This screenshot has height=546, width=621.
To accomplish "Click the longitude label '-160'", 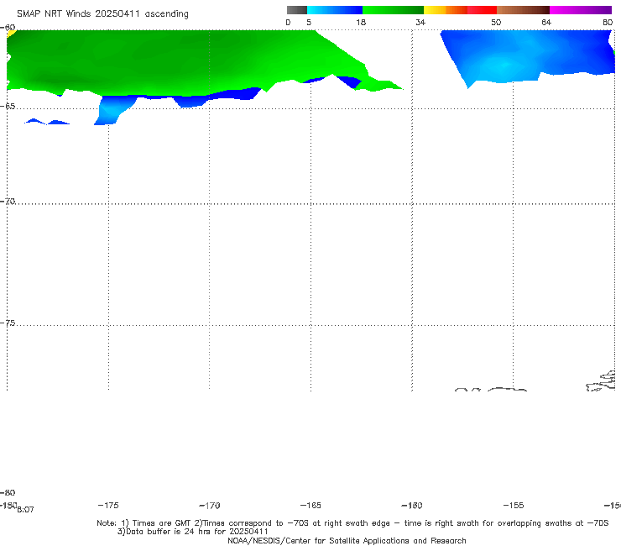I will tap(412, 506).
